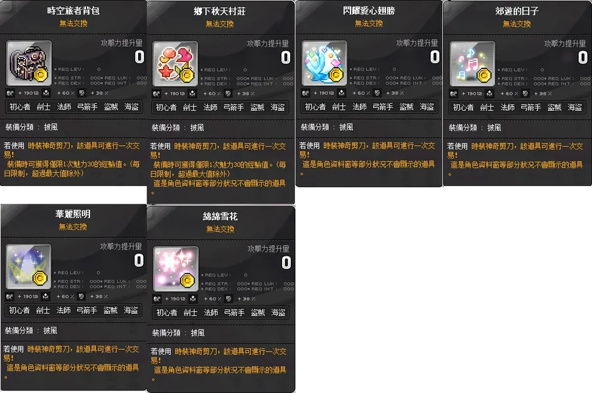Image resolution: width=592 pixels, height=393 pixels.
Task: Select the 閃耀愛心翅膀 blue wings icon
Action: click(x=324, y=63)
